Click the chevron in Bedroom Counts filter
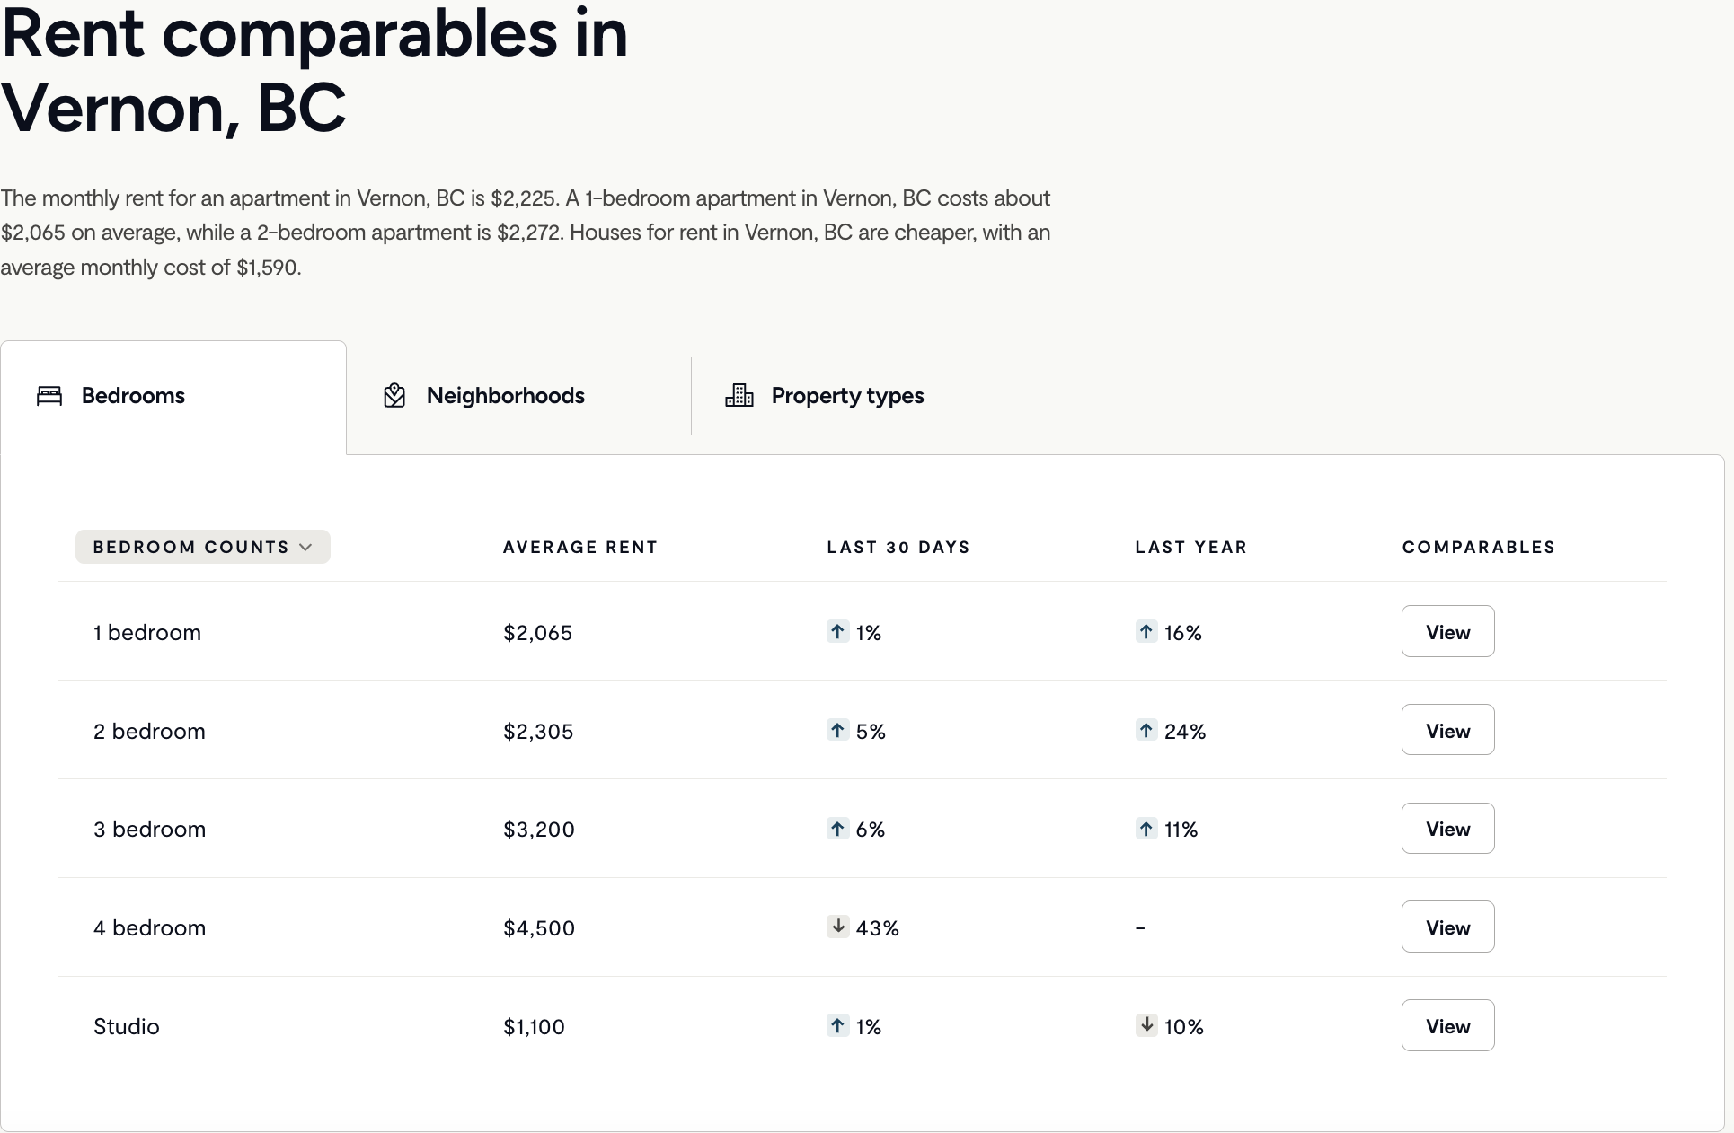Viewport: 1734px width, 1133px height. point(305,548)
